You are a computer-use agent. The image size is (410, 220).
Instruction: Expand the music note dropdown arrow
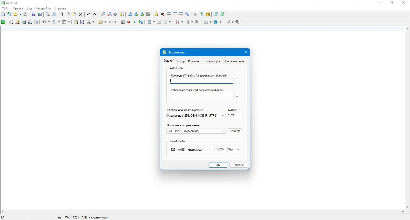[x=233, y=22]
